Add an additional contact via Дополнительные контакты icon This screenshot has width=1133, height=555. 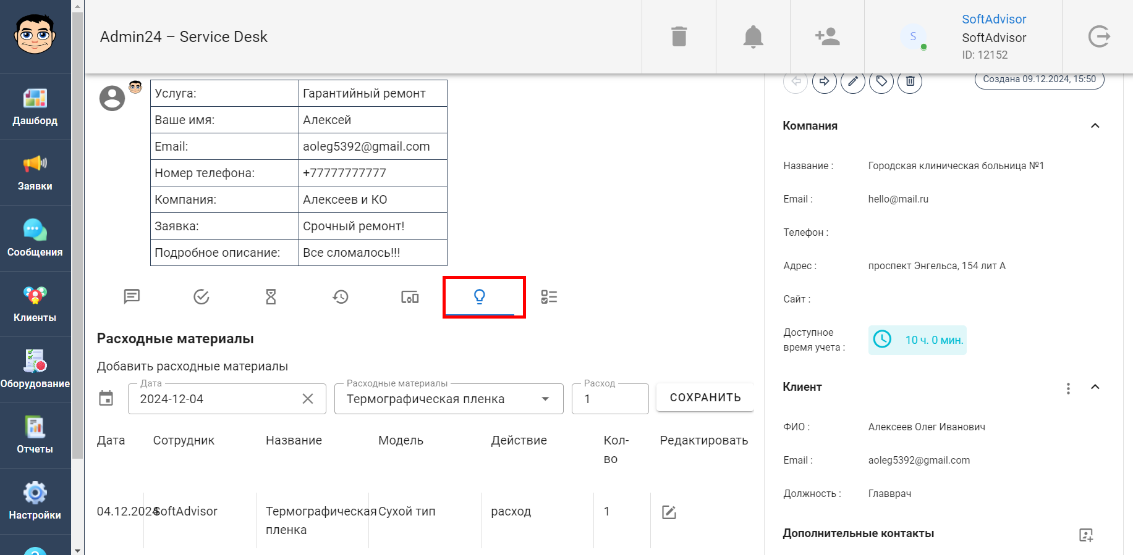[1086, 535]
